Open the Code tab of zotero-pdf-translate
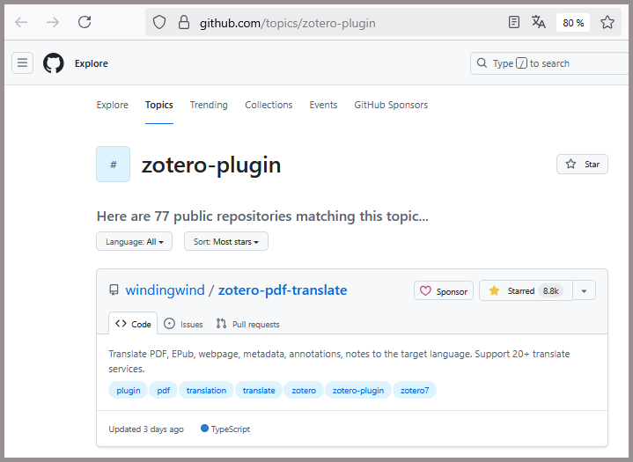Viewport: 633px width, 462px height. [x=133, y=324]
